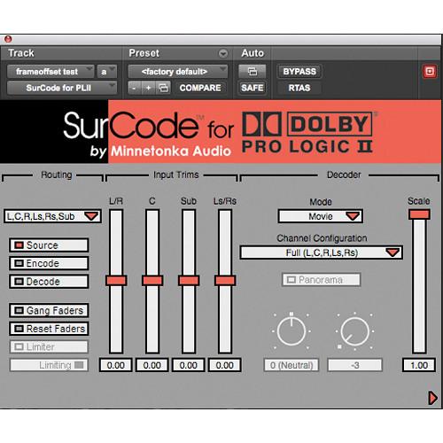443x443 pixels.
Task: Open the insert position 'a' selector
Action: 107,72
